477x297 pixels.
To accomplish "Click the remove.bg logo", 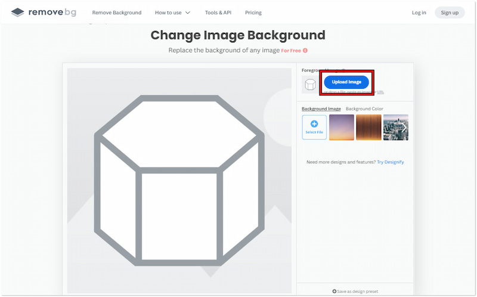I will [x=44, y=12].
